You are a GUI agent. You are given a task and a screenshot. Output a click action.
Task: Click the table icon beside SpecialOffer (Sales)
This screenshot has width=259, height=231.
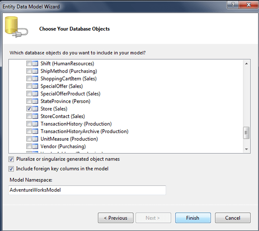pos(35,86)
